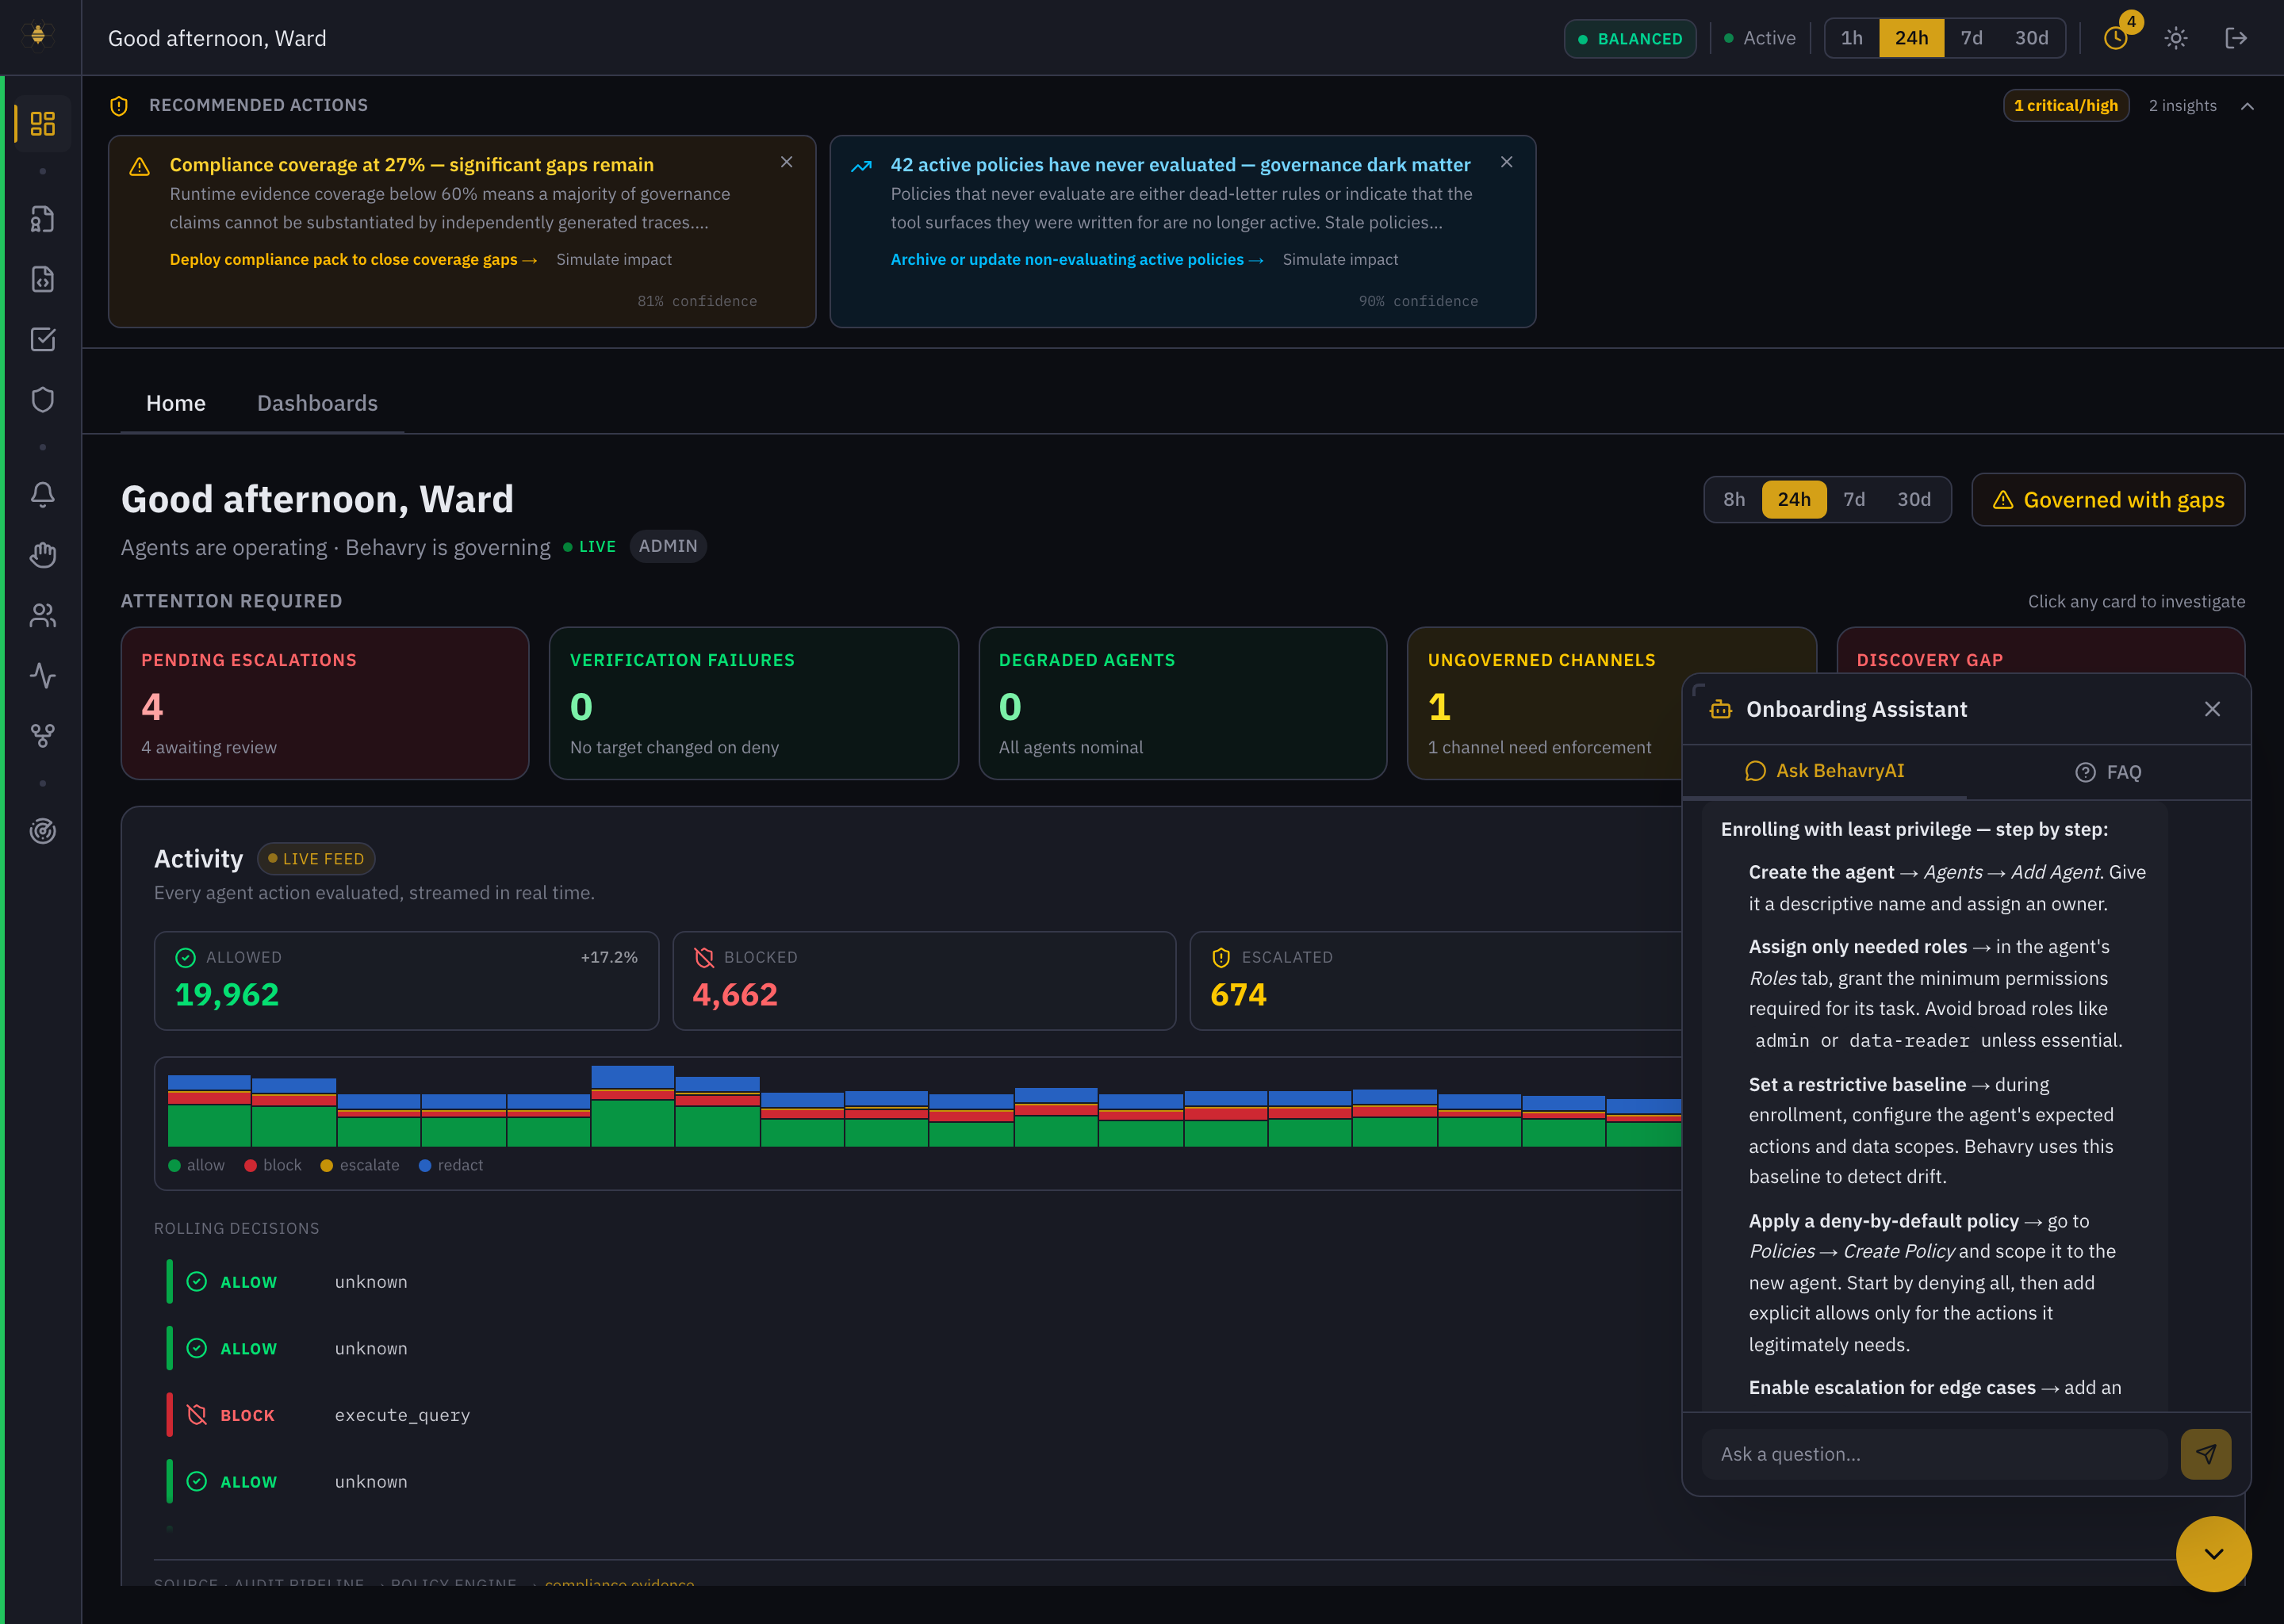This screenshot has width=2284, height=1624.
Task: Open the Ask BehavryAI tab
Action: (1824, 771)
